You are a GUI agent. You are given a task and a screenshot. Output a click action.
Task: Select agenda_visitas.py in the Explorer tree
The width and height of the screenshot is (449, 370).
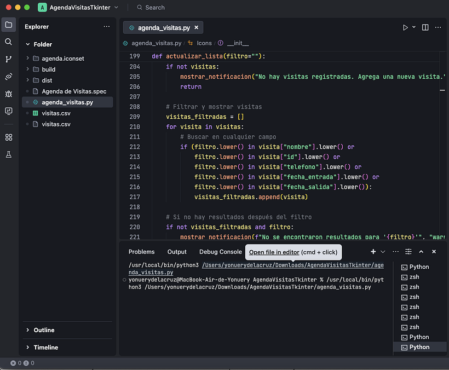pyautogui.click(x=67, y=102)
